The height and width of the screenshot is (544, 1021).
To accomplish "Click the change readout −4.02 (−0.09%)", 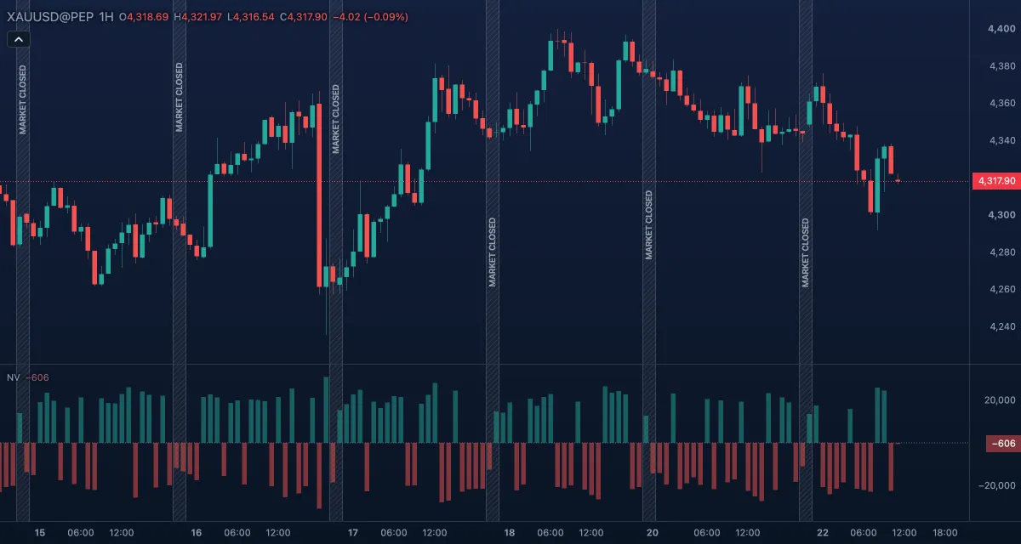I will (x=370, y=17).
